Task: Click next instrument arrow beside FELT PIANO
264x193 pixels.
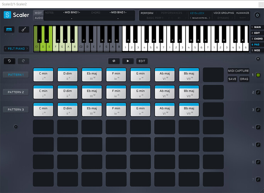Action: coord(27,48)
